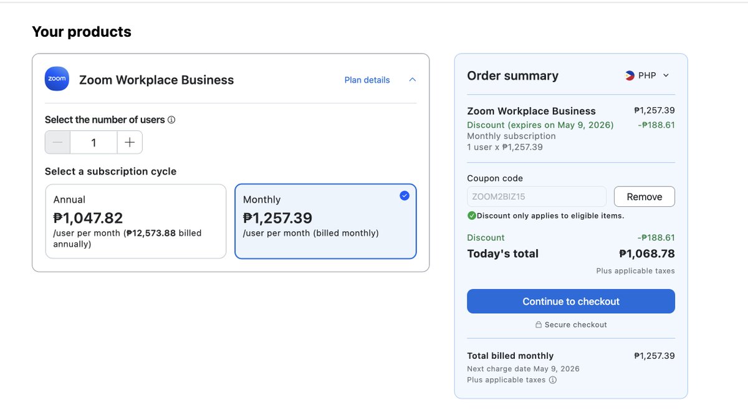Remove the ZOOM2BIZ15 coupon code
The width and height of the screenshot is (748, 420).
click(645, 197)
